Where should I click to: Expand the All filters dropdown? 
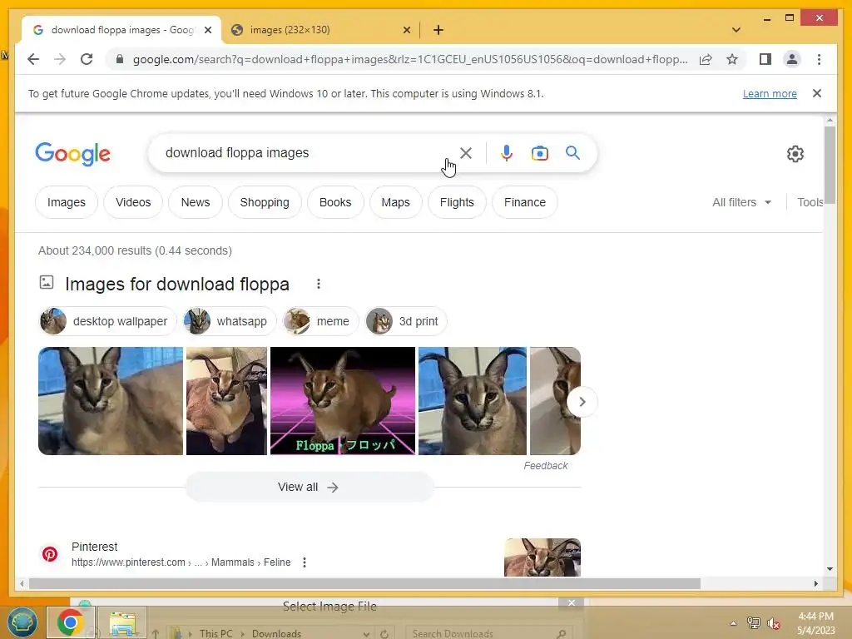tap(741, 202)
